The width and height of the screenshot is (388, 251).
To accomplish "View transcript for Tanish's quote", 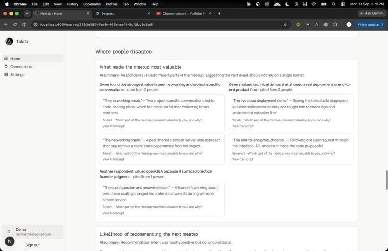I will pos(113,159).
